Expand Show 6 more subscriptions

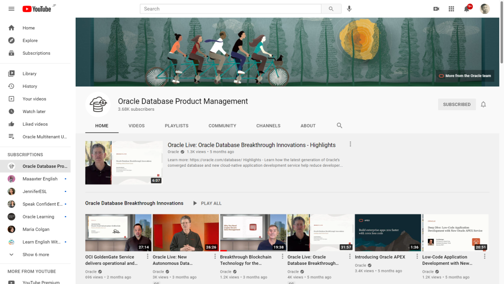tap(35, 255)
